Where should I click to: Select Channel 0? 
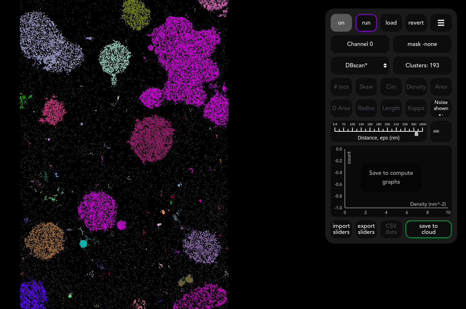pos(360,44)
